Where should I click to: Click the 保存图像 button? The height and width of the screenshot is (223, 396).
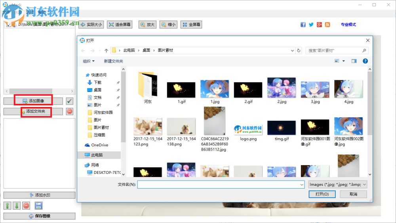point(39,216)
